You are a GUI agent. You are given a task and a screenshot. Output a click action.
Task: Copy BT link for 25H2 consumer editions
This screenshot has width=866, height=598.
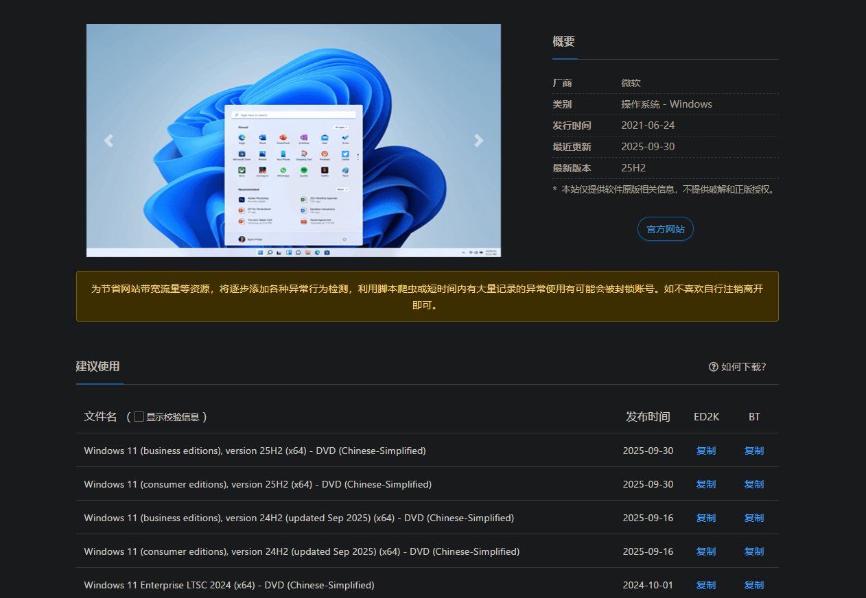[754, 484]
